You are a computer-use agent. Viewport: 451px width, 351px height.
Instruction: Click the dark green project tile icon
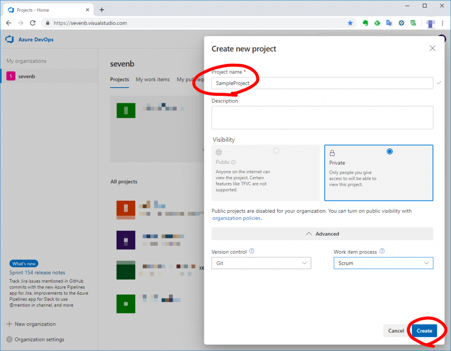pyautogui.click(x=126, y=270)
